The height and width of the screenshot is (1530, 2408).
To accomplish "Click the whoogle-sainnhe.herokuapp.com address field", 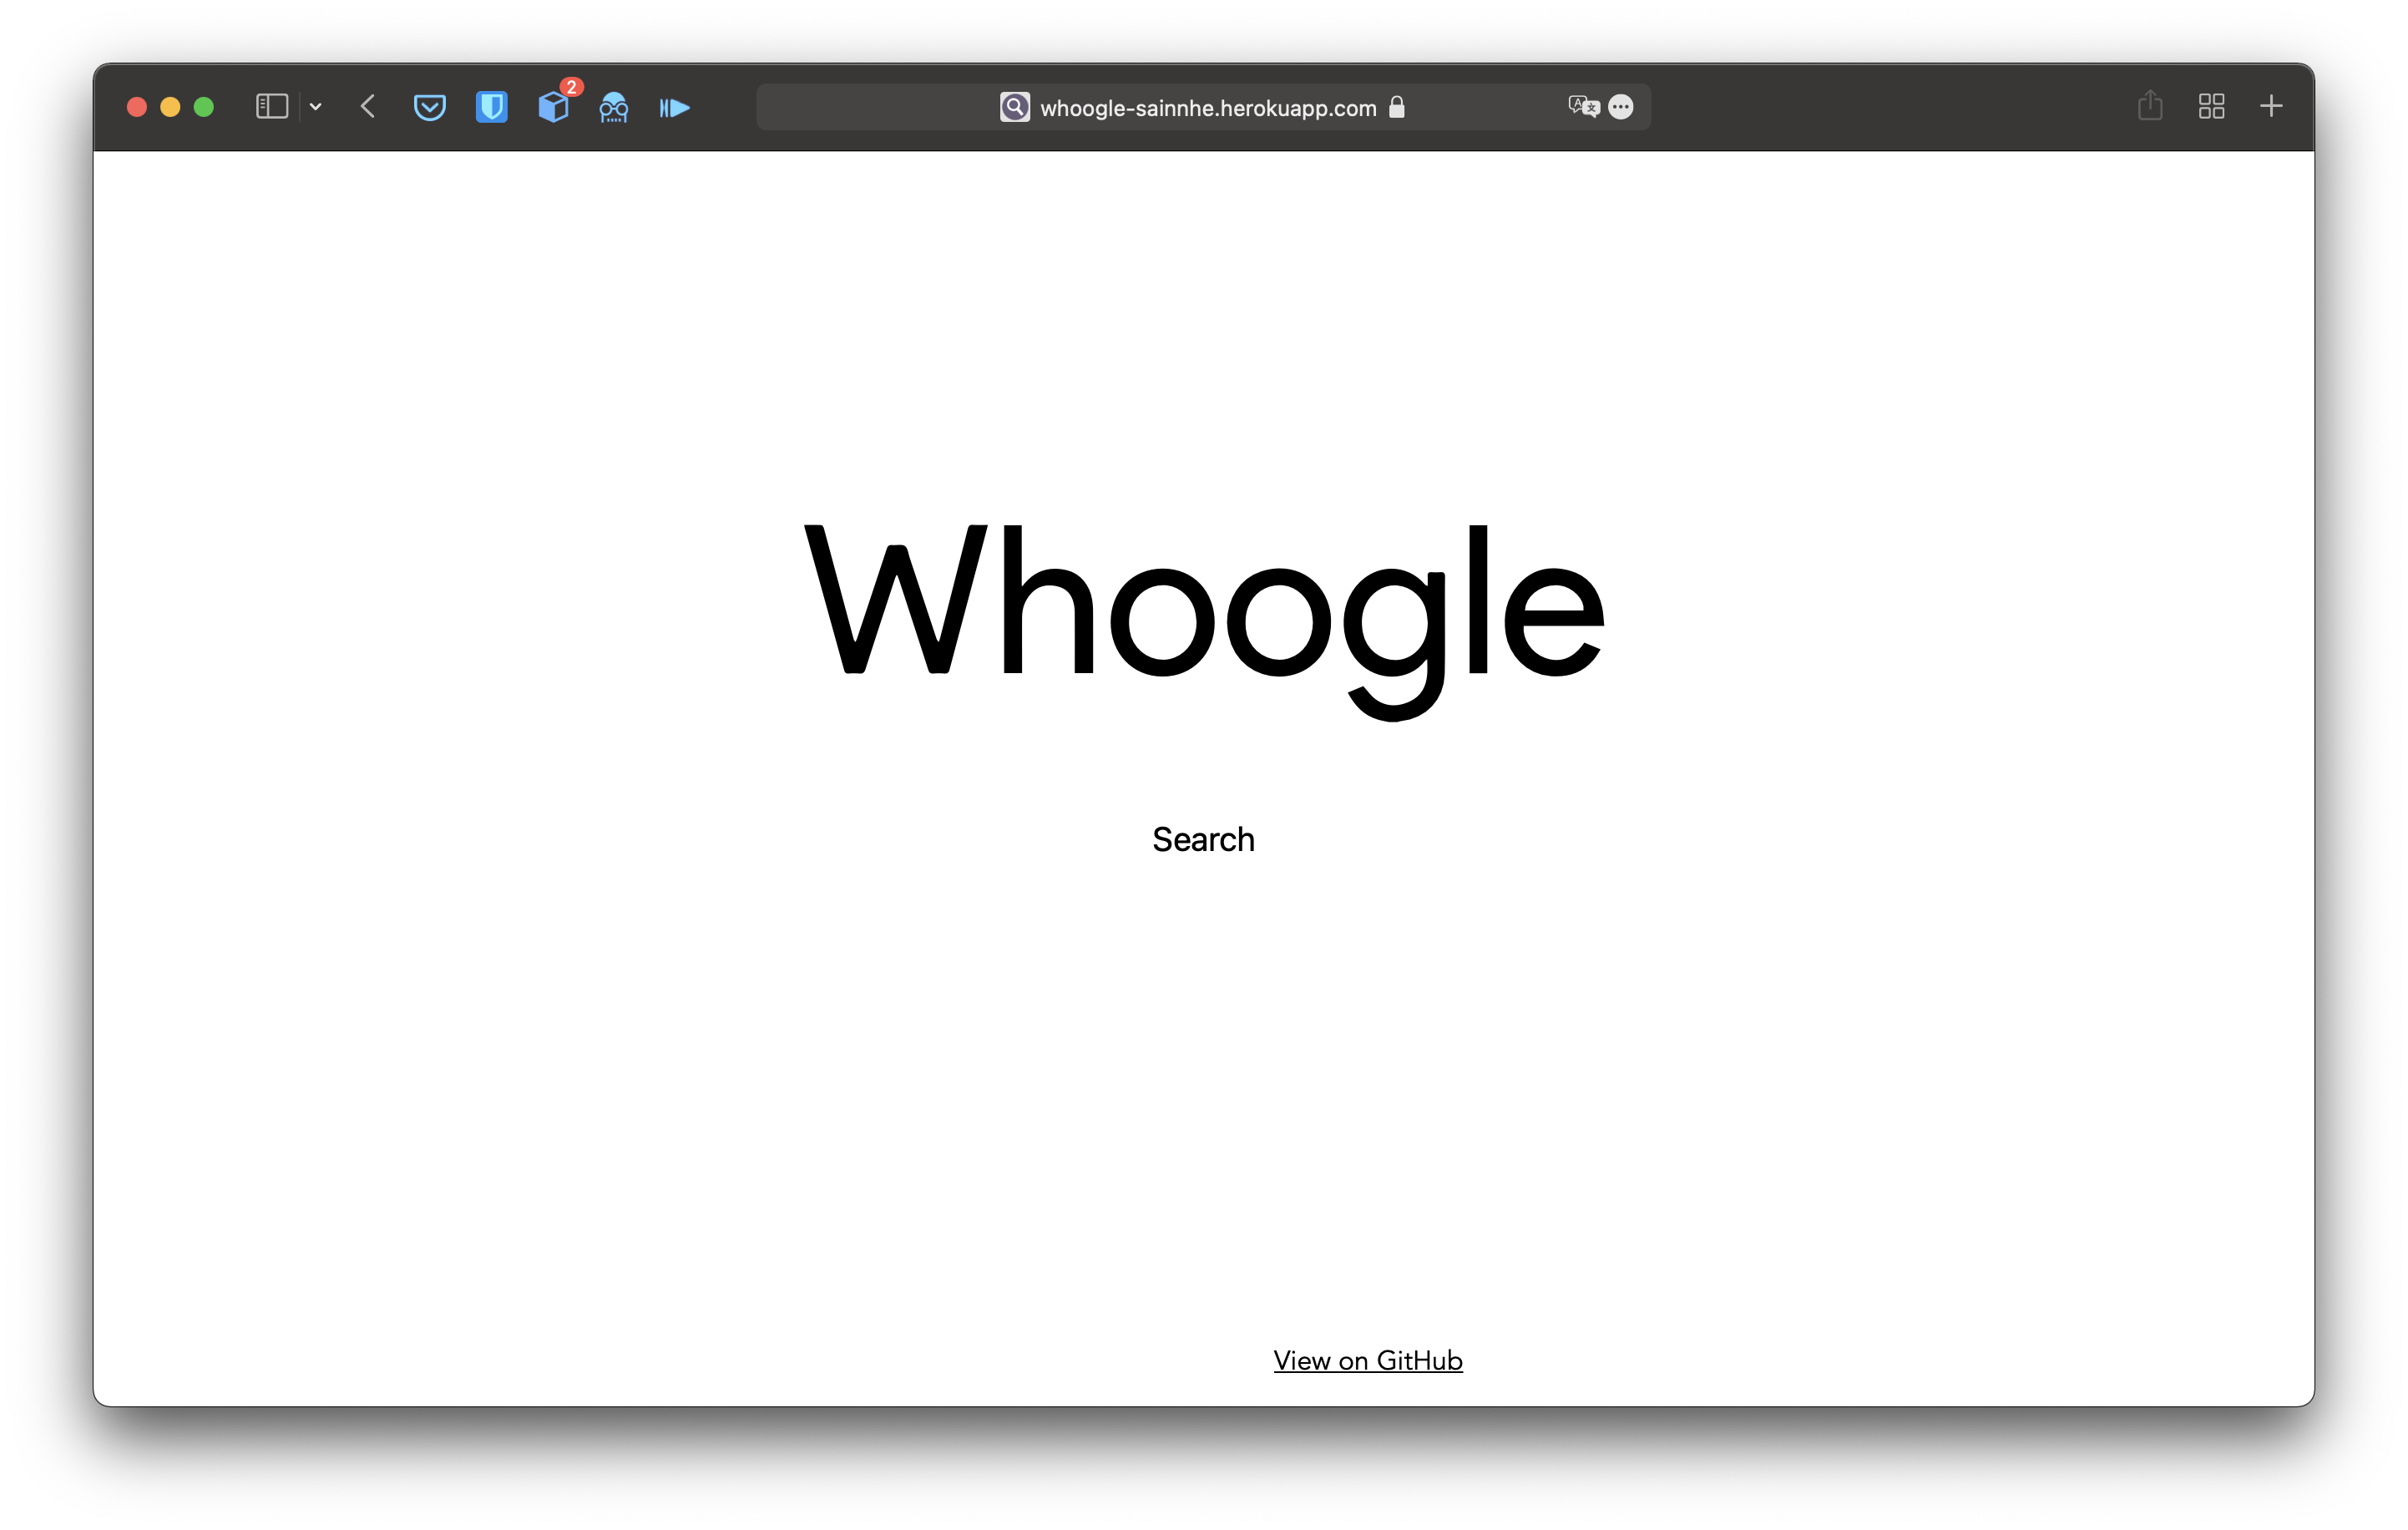I will tap(1207, 108).
